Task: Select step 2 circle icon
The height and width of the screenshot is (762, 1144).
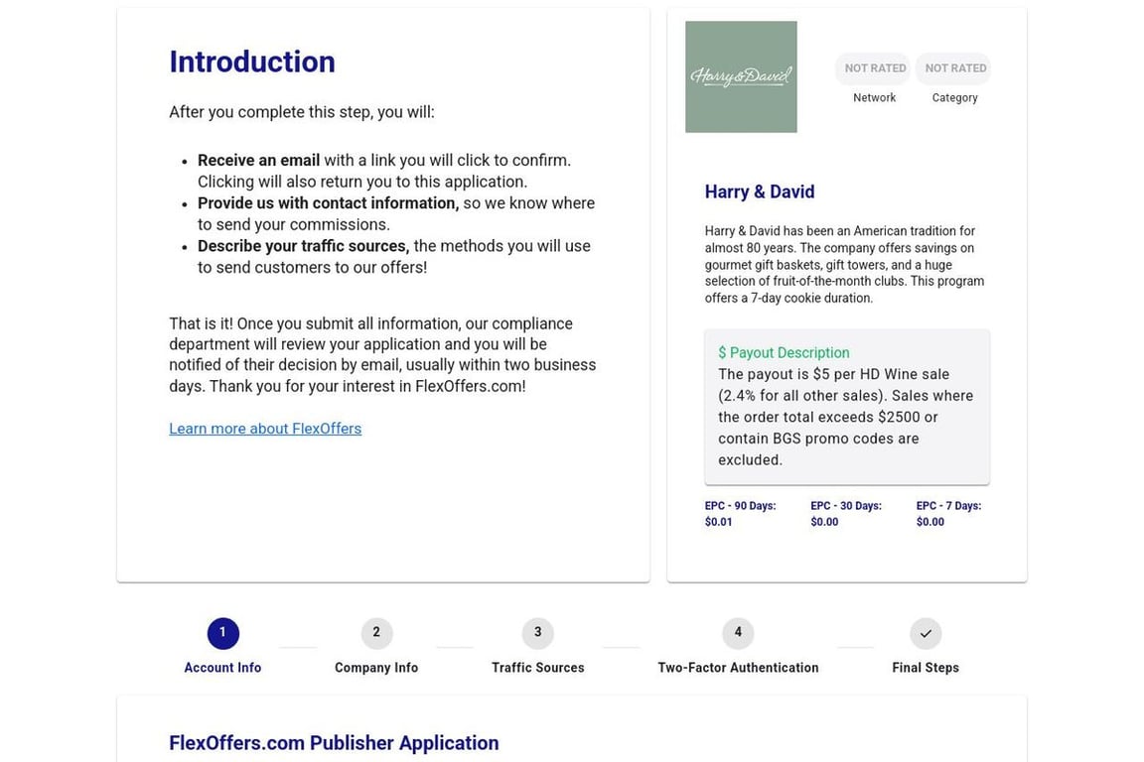Action: (x=376, y=633)
